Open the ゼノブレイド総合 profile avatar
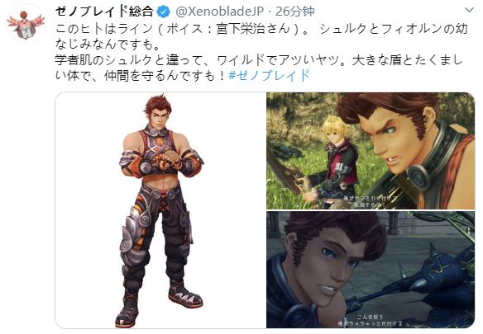This screenshot has width=483, height=334. 26,25
